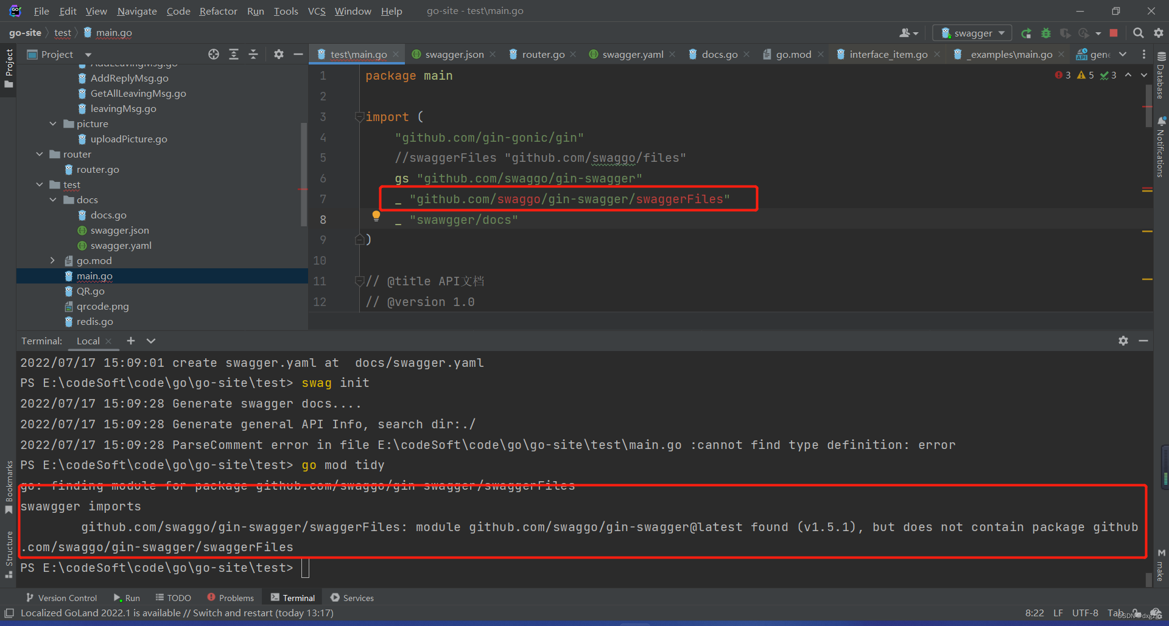Image resolution: width=1169 pixels, height=626 pixels.
Task: Open the make tool window
Action: click(x=1161, y=566)
